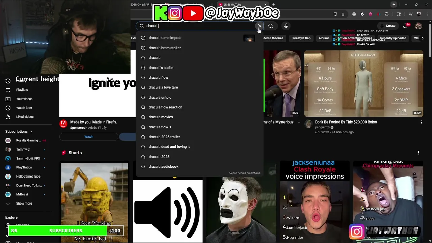The height and width of the screenshot is (243, 432).
Task: Select suggestion dracula bram stoker
Action: pyautogui.click(x=199, y=48)
